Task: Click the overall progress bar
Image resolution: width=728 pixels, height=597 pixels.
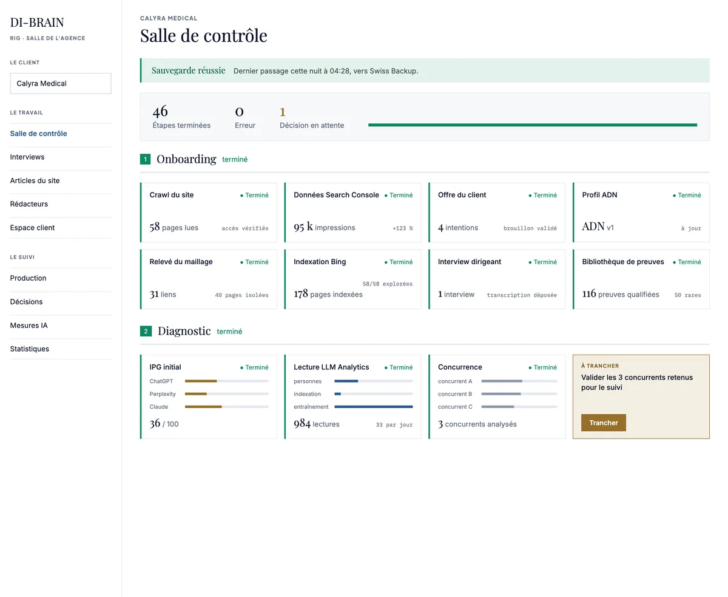Action: click(533, 125)
